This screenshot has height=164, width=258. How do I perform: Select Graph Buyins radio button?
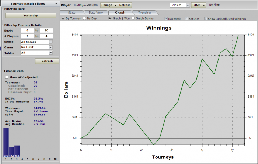[x=133, y=18]
